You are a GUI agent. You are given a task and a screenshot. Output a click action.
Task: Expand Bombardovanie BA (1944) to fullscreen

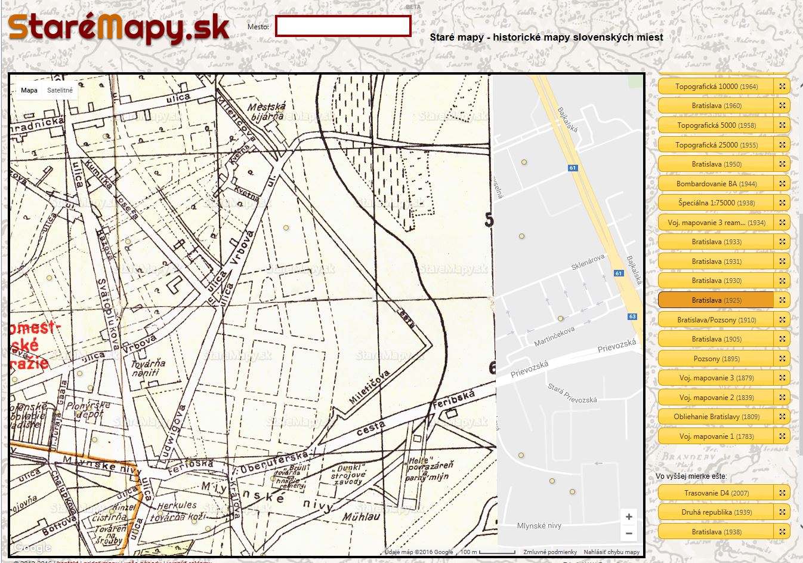(x=782, y=184)
